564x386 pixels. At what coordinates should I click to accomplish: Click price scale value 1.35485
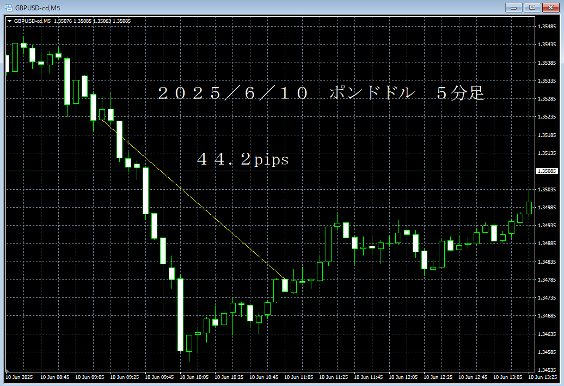(x=547, y=27)
